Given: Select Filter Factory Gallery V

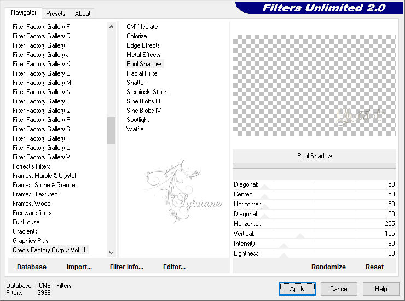Looking at the screenshot, I should click(x=42, y=157).
